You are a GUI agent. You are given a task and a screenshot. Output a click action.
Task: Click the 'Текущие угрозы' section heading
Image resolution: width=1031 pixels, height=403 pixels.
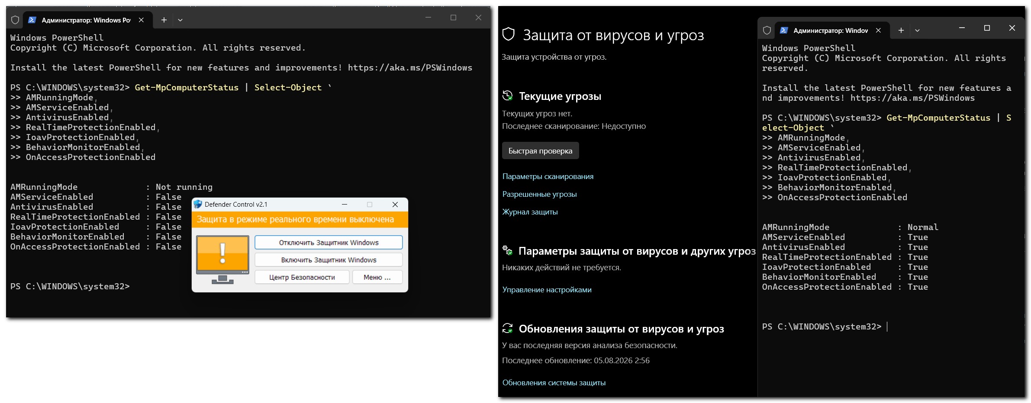coord(560,96)
